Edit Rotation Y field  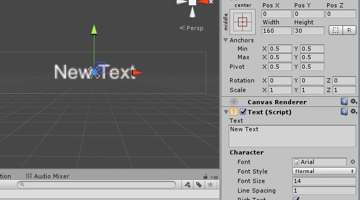(312, 80)
